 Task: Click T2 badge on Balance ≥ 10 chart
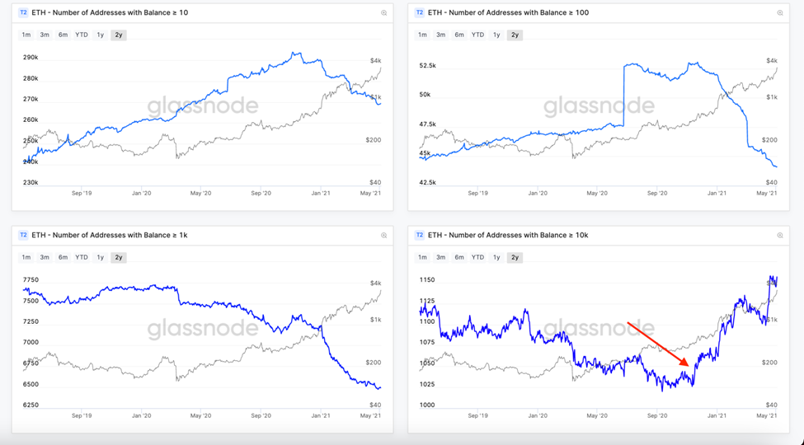23,13
